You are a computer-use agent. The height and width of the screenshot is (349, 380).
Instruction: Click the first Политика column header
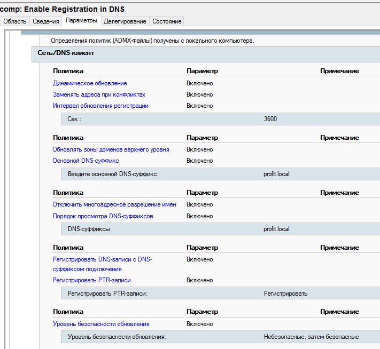click(x=68, y=71)
